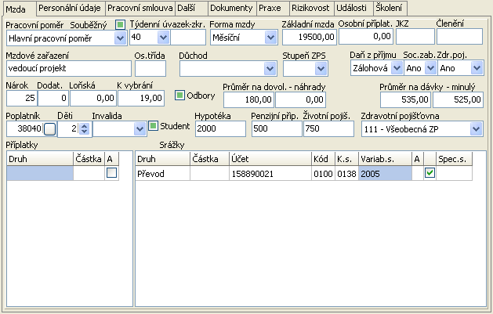
Task: Click the Průměr na dávky field 535,00
Action: (x=405, y=100)
